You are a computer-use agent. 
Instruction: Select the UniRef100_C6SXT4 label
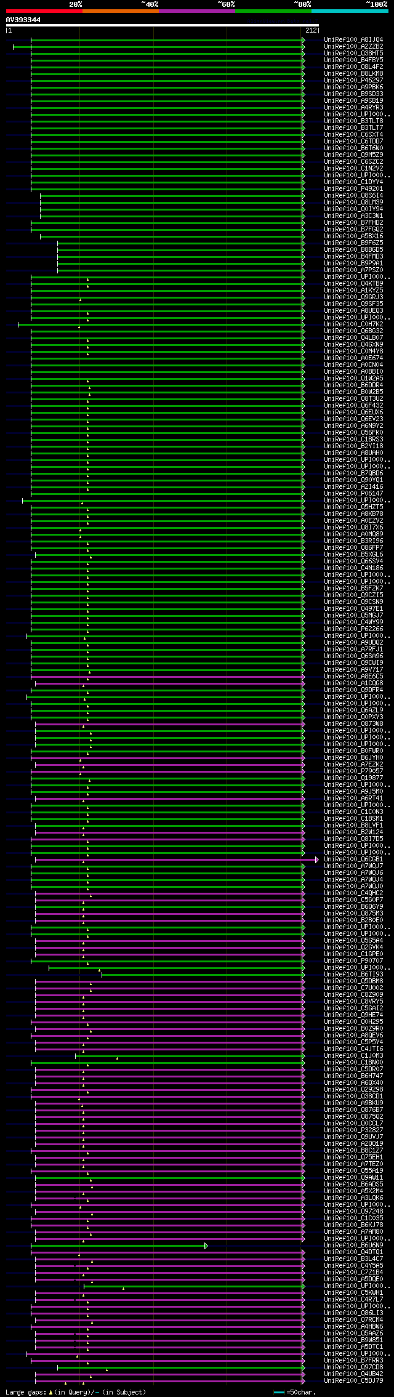(353, 134)
